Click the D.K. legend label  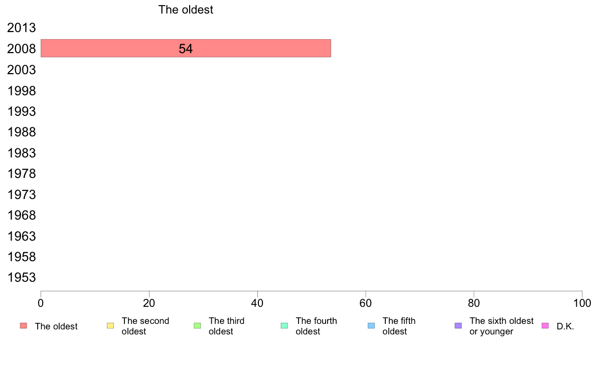[565, 326]
